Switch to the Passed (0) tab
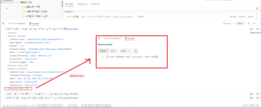The width and height of the screenshot is (261, 108). pyautogui.click(x=82, y=4)
